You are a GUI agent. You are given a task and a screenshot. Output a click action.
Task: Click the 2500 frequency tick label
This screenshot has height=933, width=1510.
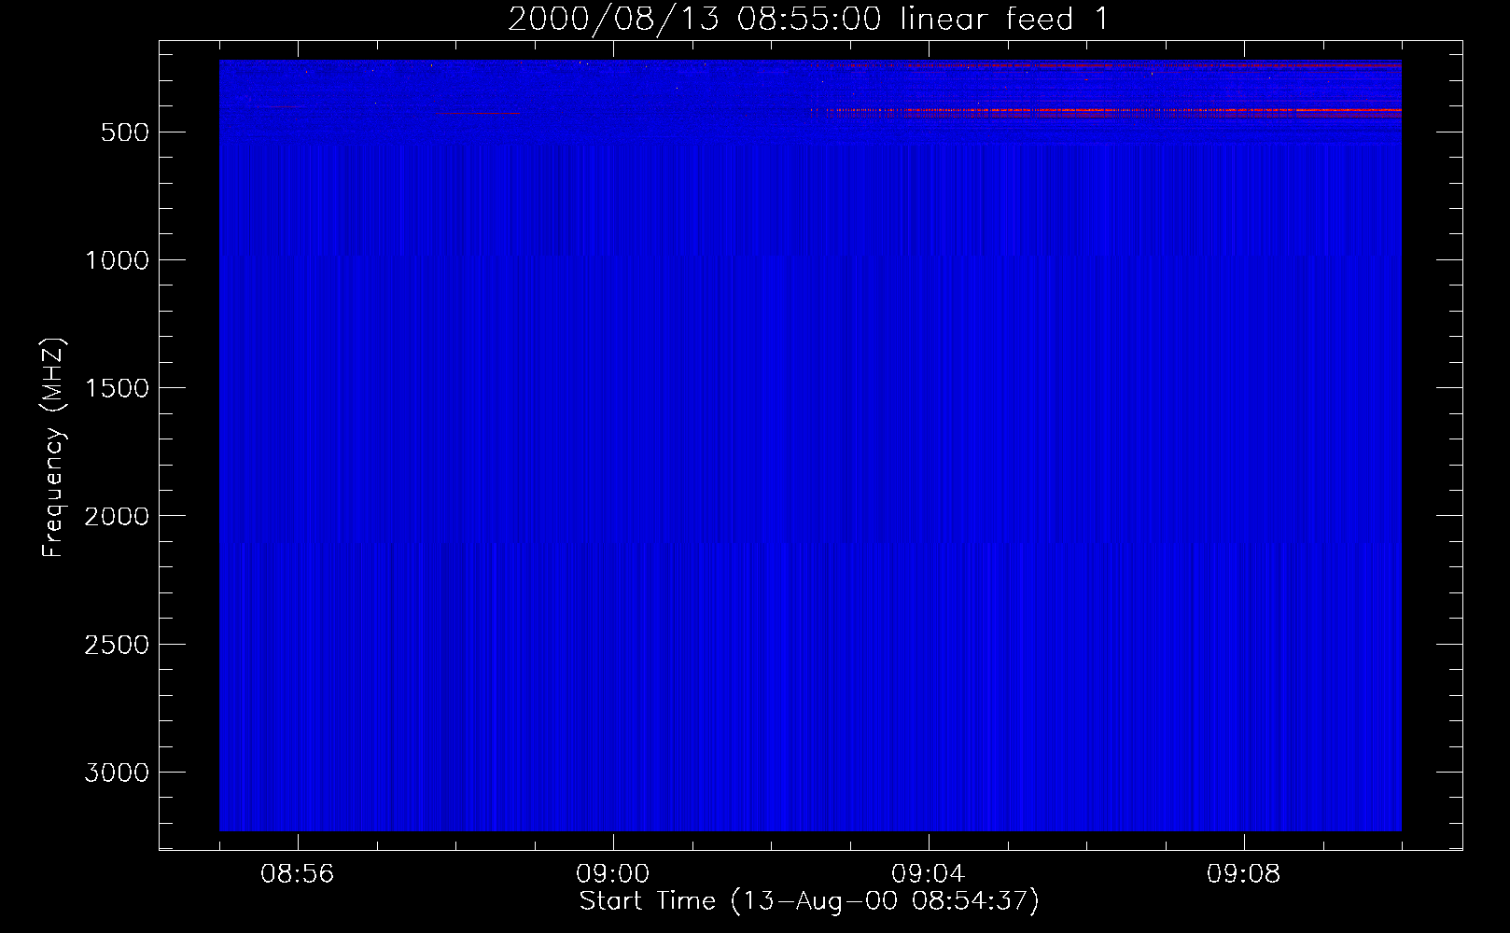coord(117,645)
